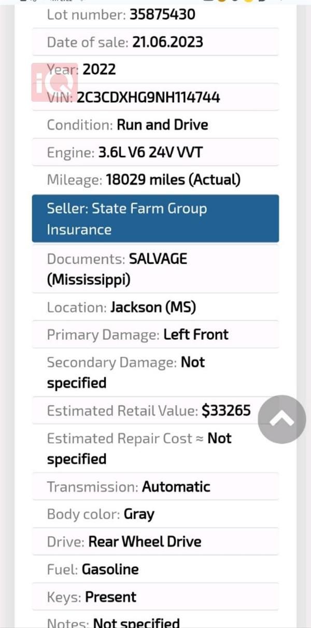Select the Primary Damage Left Front row
This screenshot has height=628, width=311.
pos(155,334)
